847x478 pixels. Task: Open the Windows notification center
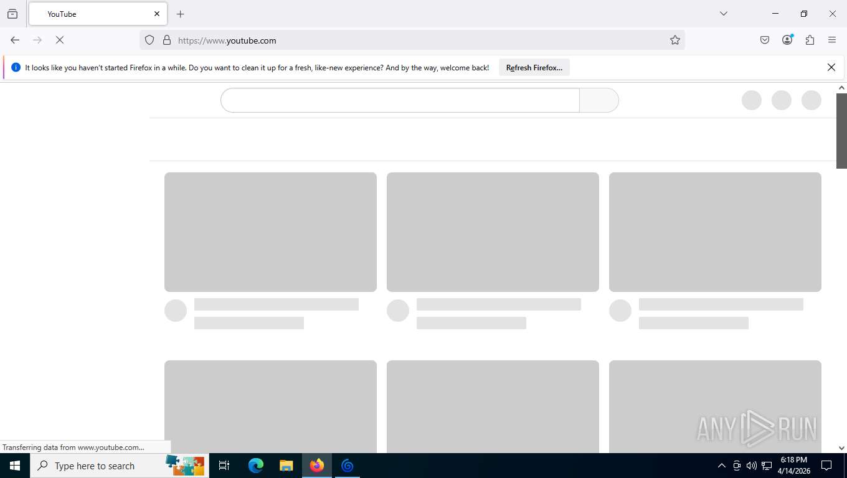tap(826, 466)
